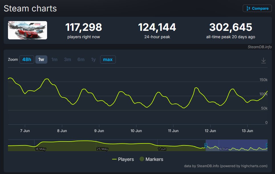Click the 8 Jun axis label

62,131
